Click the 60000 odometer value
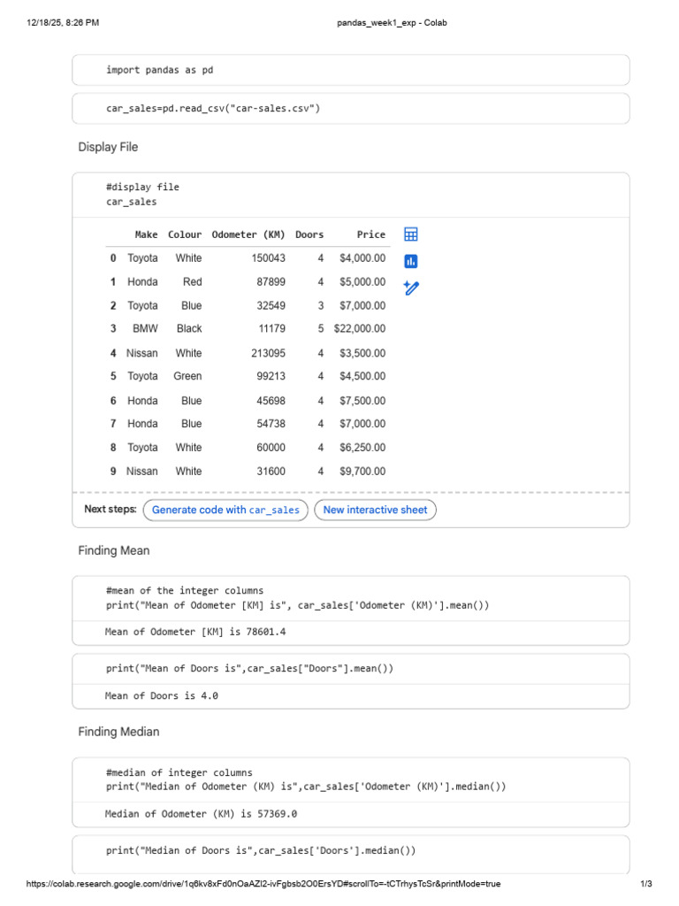This screenshot has height=906, width=679. (x=271, y=447)
